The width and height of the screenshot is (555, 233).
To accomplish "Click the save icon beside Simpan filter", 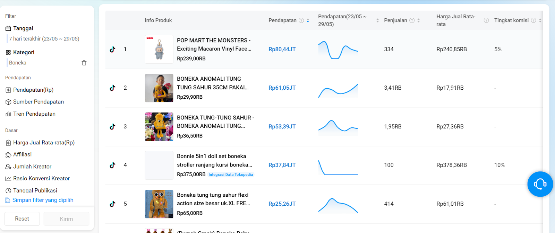I will click(8, 200).
